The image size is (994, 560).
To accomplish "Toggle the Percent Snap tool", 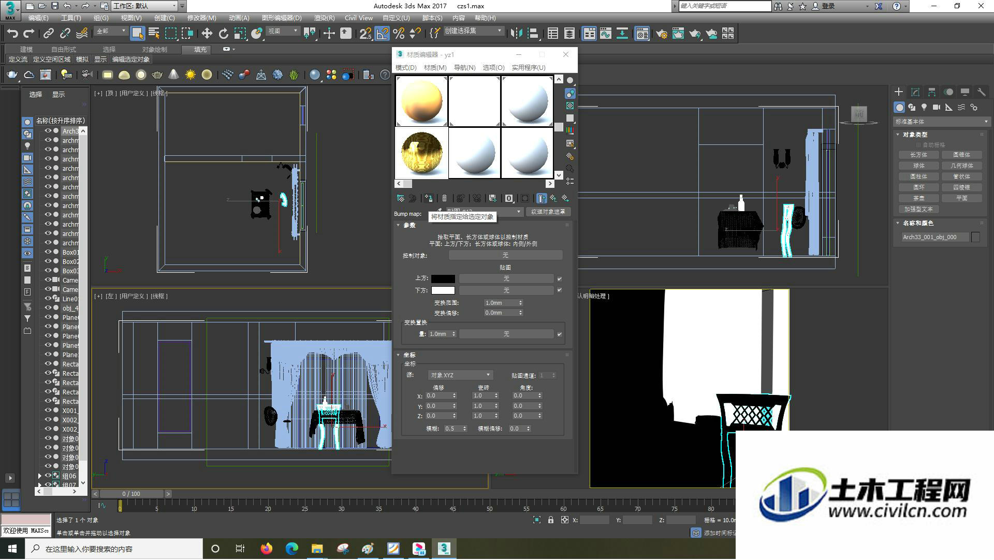I will pos(399,34).
